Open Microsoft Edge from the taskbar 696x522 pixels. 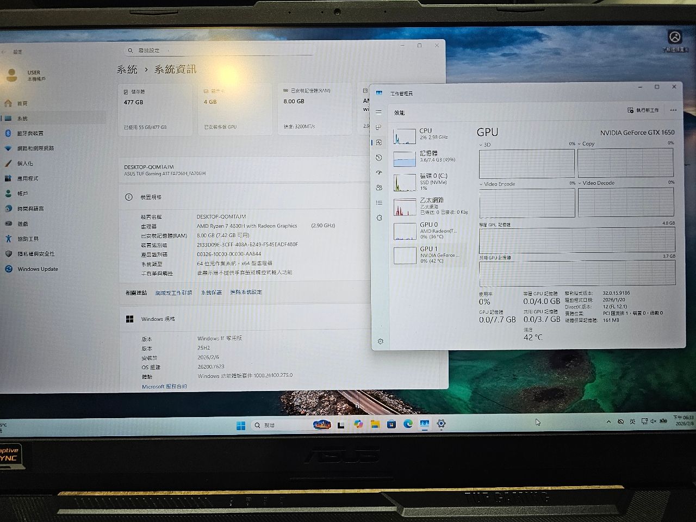(x=408, y=424)
